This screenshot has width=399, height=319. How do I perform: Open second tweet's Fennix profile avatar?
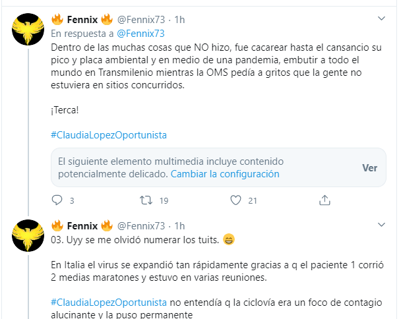(x=29, y=236)
